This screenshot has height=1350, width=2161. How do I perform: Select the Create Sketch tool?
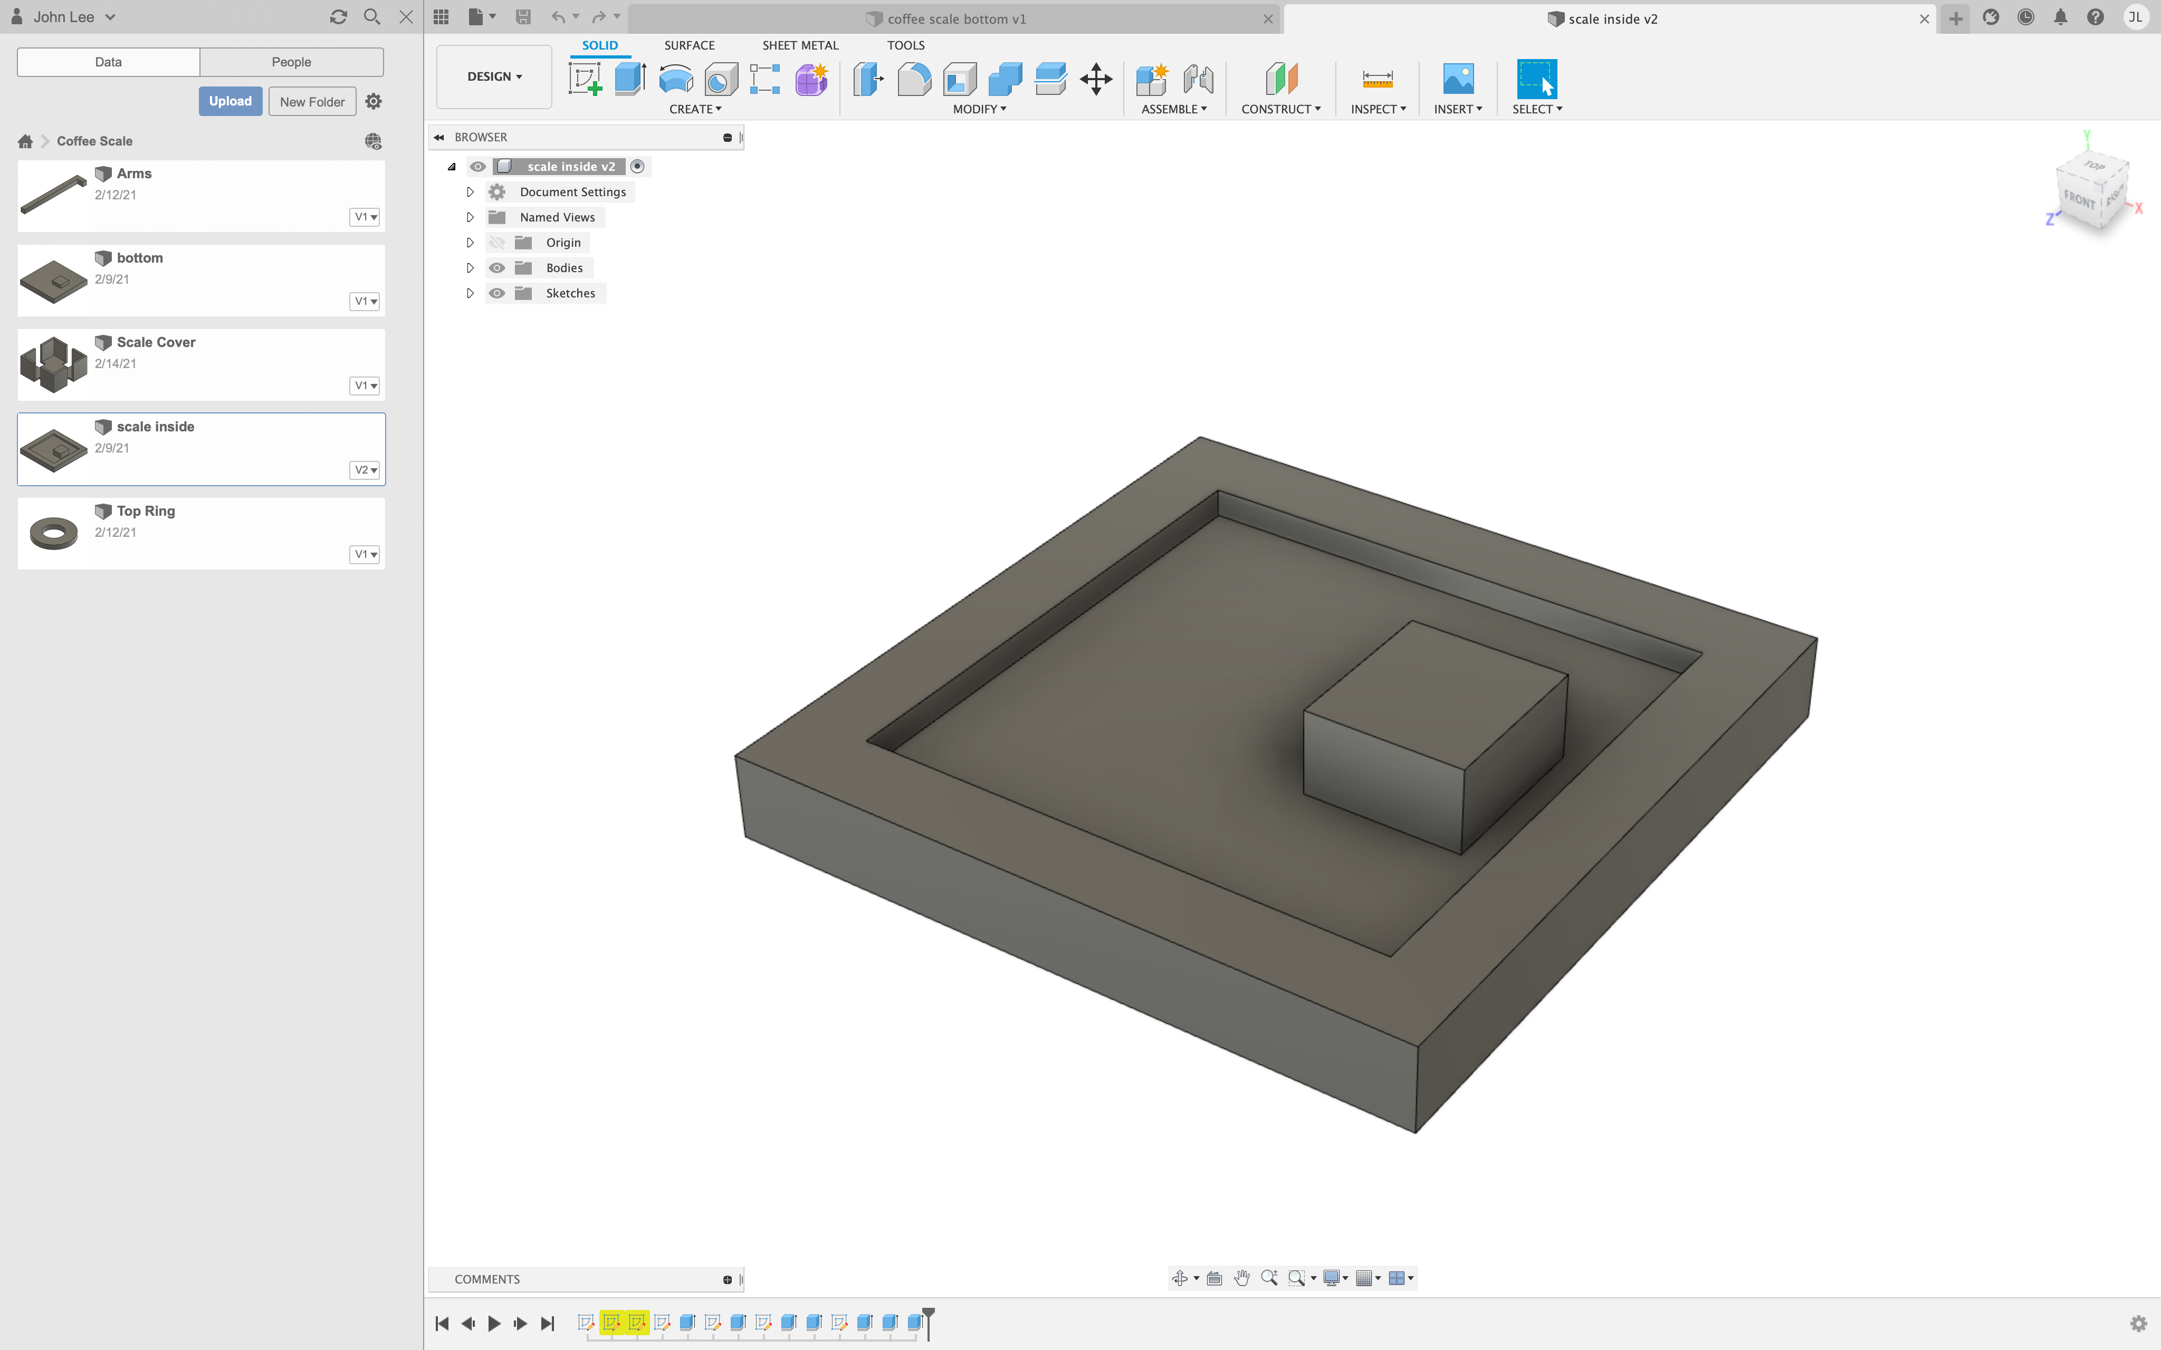pyautogui.click(x=585, y=79)
